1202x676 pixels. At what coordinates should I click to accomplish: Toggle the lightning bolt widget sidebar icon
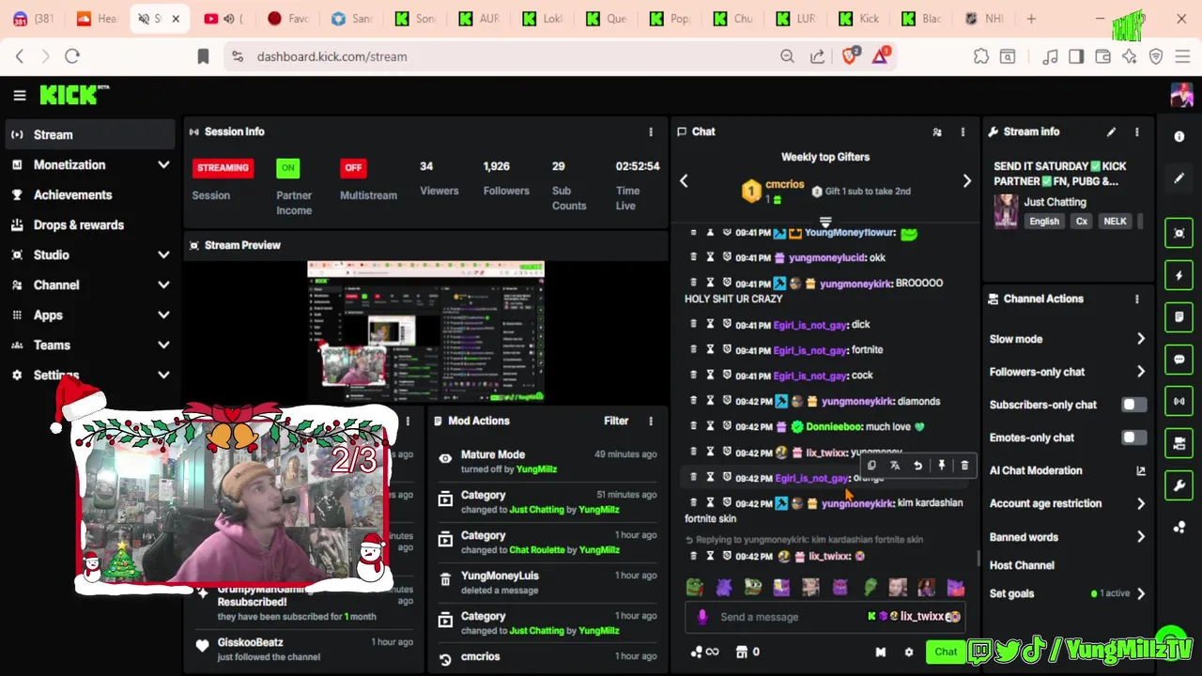coord(1179,276)
